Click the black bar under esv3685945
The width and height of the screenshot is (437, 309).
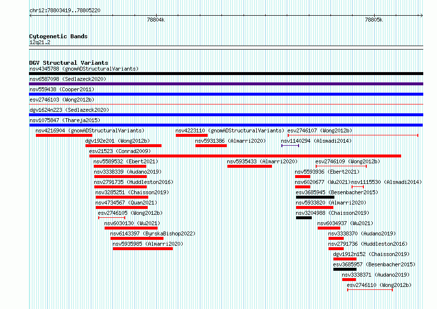(x=315, y=197)
